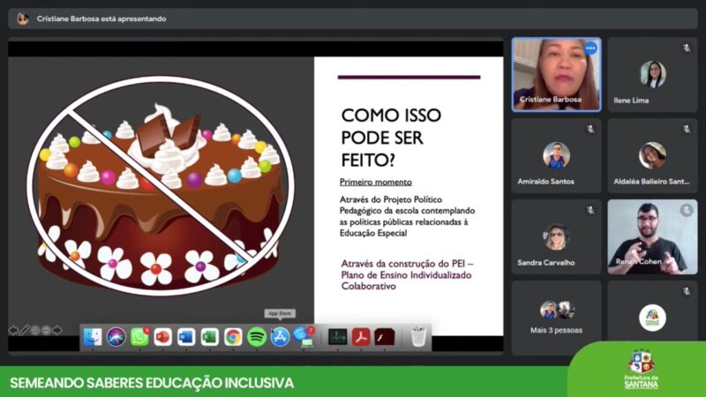706x397 pixels.
Task: Open WhatsApp in the dock
Action: (139, 337)
